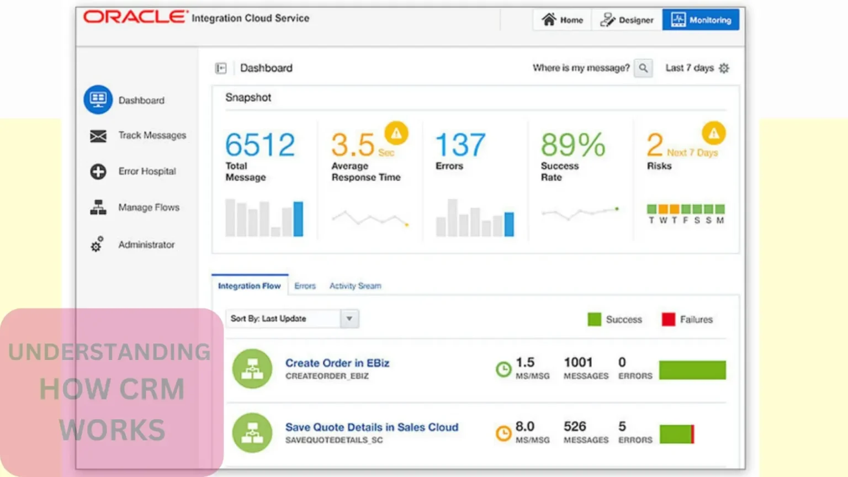Open Dashboard from the sidebar label

141,100
